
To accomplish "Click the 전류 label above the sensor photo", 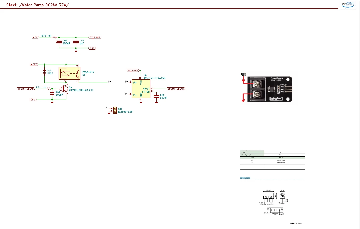I will tap(244, 74).
